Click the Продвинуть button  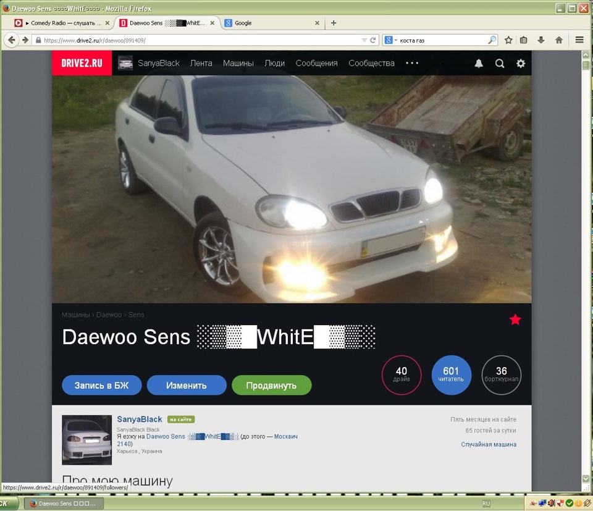coord(272,385)
